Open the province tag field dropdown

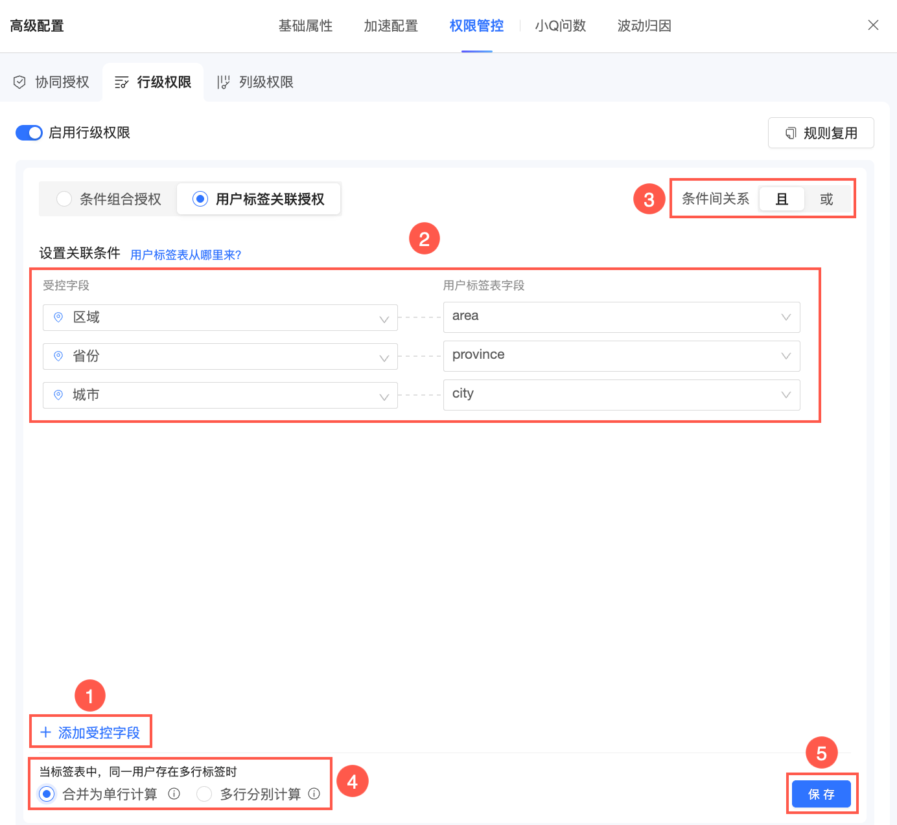coord(622,356)
